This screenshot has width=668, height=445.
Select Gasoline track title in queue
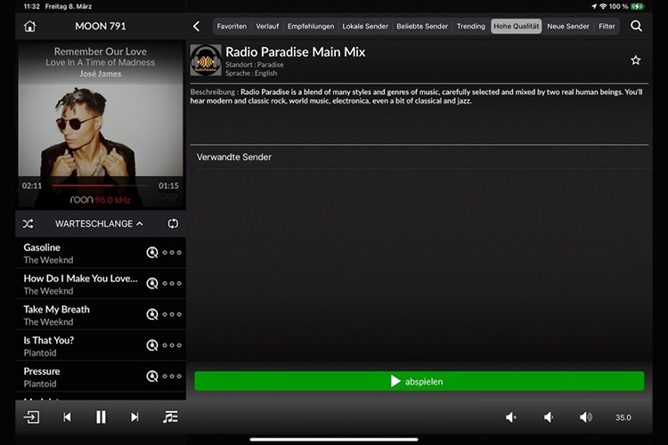(42, 247)
